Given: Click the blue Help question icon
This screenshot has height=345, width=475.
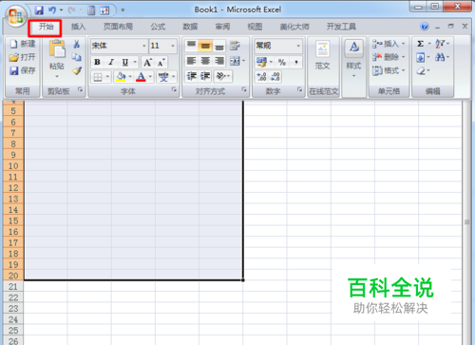Looking at the screenshot, I should tap(425, 27).
